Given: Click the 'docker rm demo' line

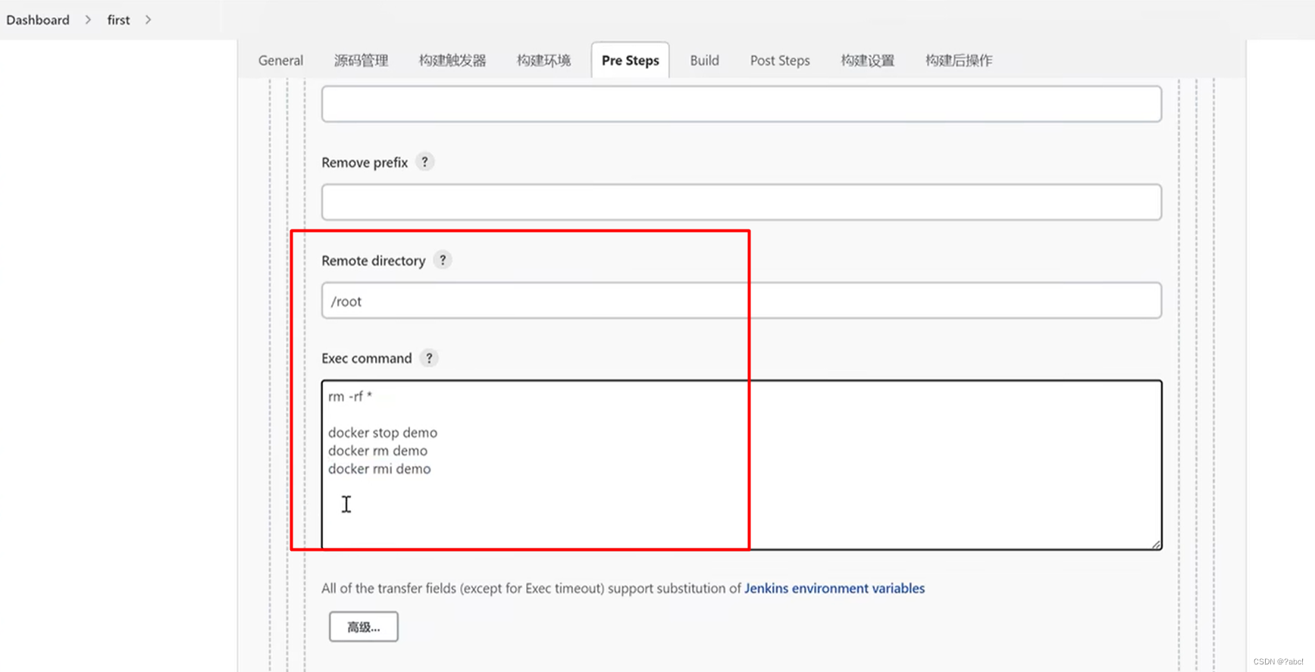Looking at the screenshot, I should click(377, 451).
